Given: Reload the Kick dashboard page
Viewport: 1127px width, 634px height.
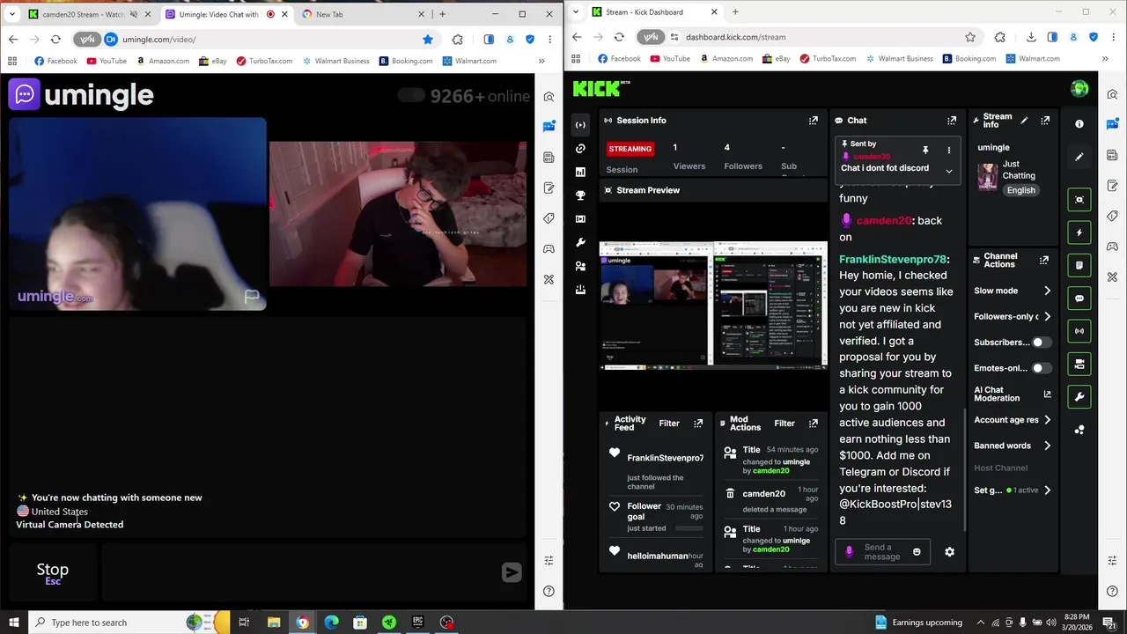Looking at the screenshot, I should [x=619, y=37].
